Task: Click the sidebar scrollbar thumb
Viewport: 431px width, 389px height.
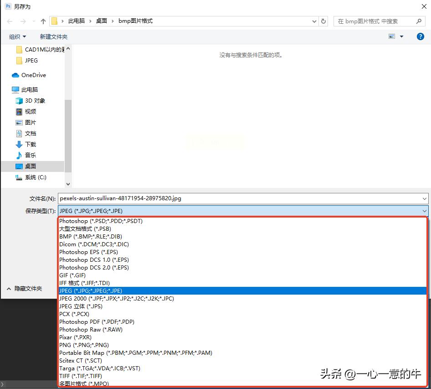Action: [x=68, y=128]
